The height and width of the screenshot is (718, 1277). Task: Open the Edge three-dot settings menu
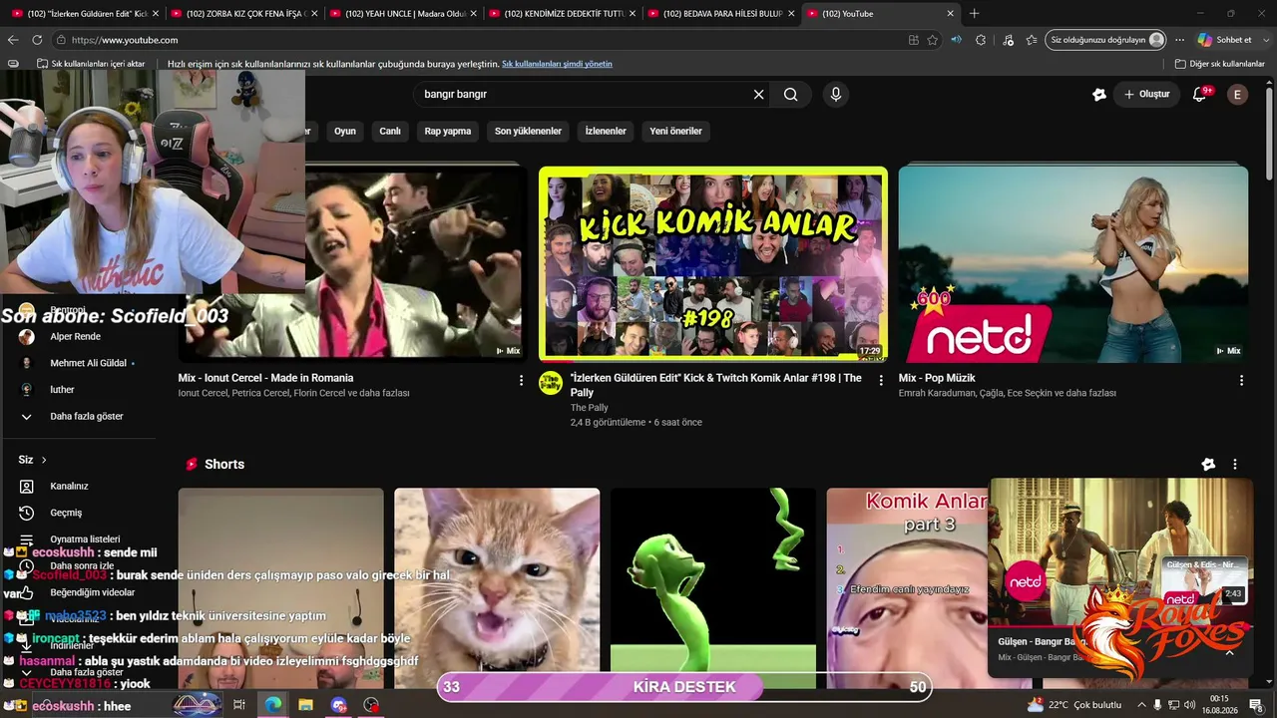pyautogui.click(x=1179, y=40)
